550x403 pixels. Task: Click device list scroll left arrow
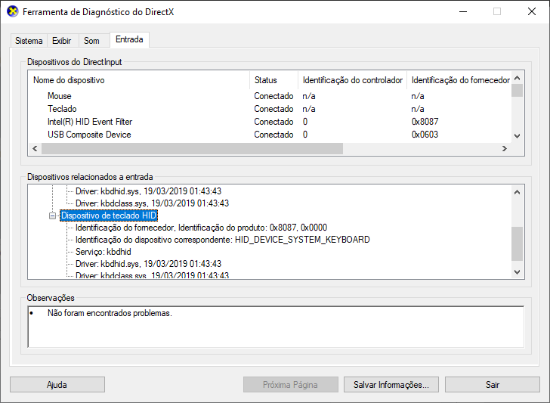point(35,148)
